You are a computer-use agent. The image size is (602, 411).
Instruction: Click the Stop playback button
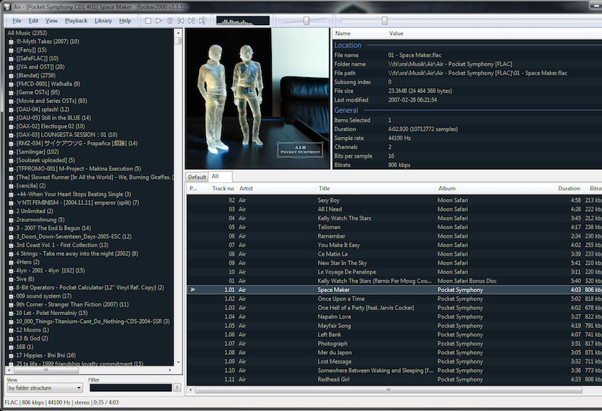148,21
